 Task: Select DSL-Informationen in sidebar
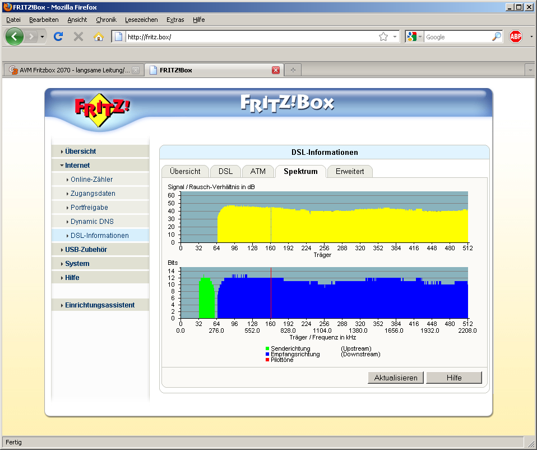coord(100,236)
